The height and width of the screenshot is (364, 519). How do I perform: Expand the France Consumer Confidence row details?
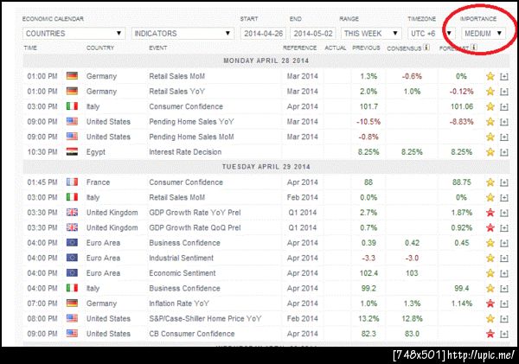503,182
